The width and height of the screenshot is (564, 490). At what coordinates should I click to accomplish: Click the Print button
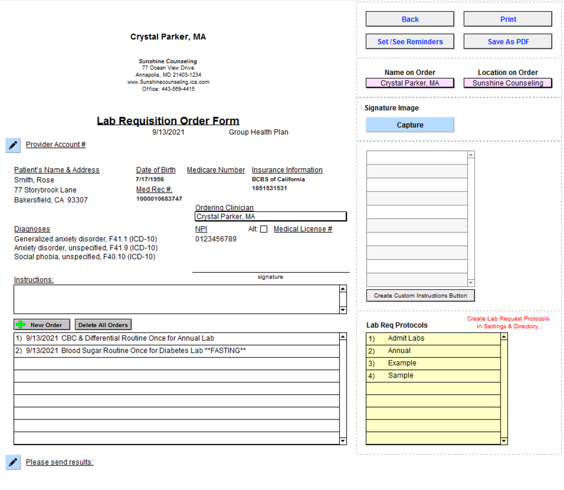tap(508, 19)
